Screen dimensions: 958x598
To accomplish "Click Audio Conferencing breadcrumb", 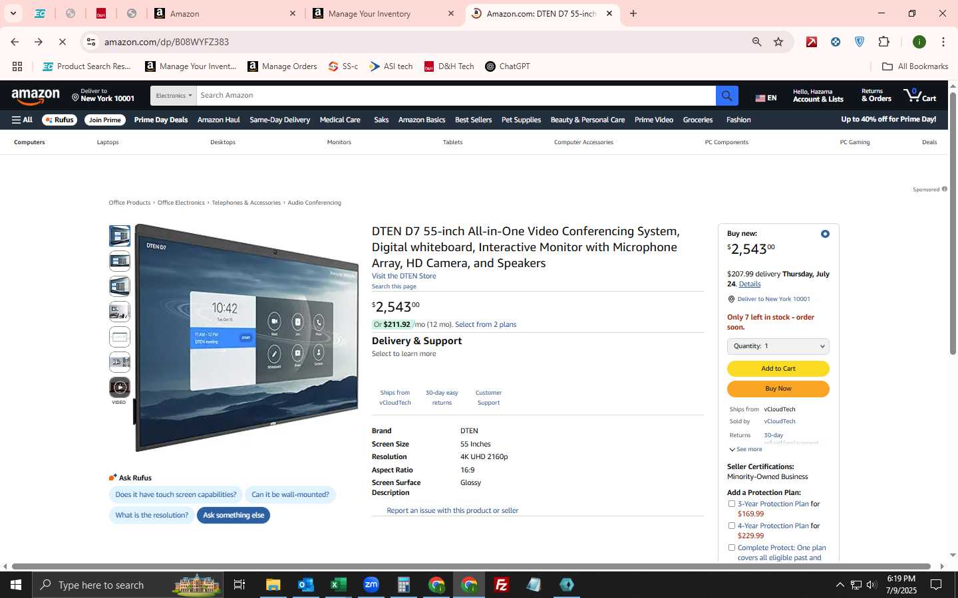I will coord(314,203).
